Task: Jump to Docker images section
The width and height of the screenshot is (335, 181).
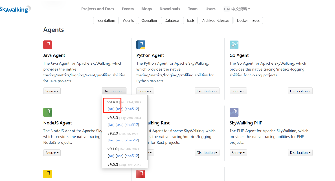Action: coord(248,20)
